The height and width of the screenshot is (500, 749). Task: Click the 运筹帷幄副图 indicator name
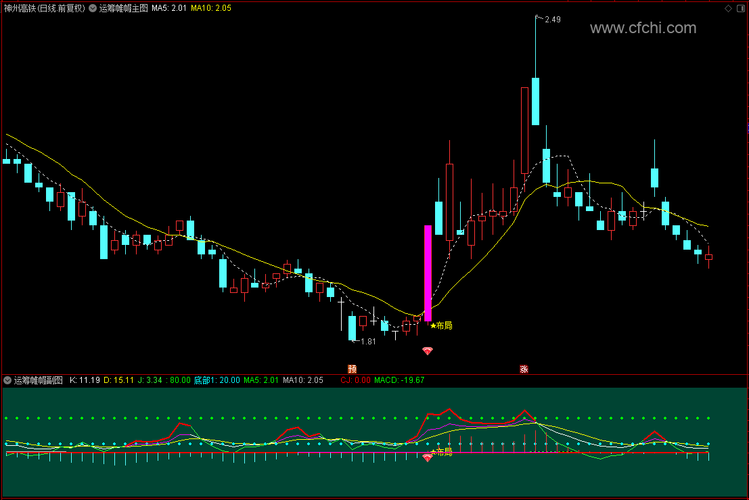38,380
